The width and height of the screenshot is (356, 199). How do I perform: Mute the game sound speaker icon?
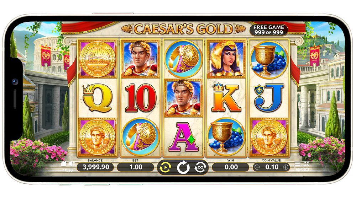72,163
